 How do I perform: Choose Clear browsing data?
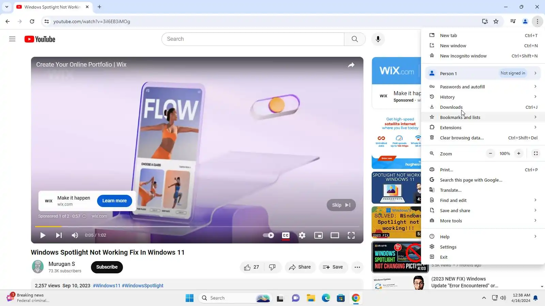coord(483,138)
